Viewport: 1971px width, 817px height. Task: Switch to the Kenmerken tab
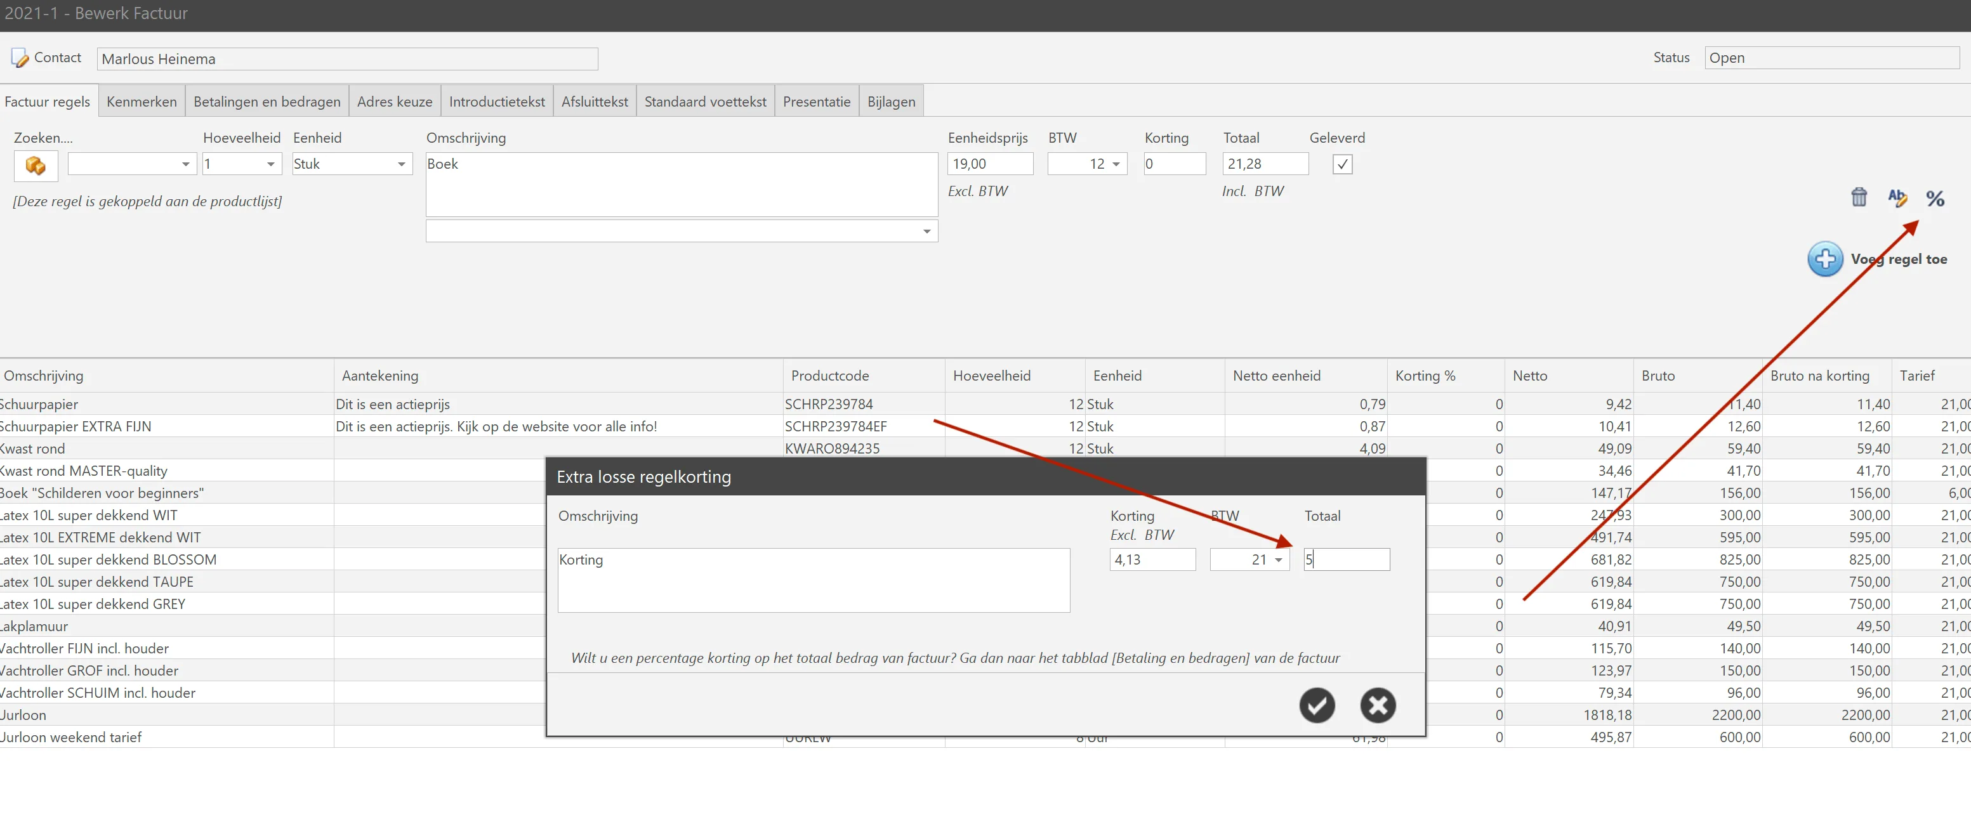click(x=142, y=101)
